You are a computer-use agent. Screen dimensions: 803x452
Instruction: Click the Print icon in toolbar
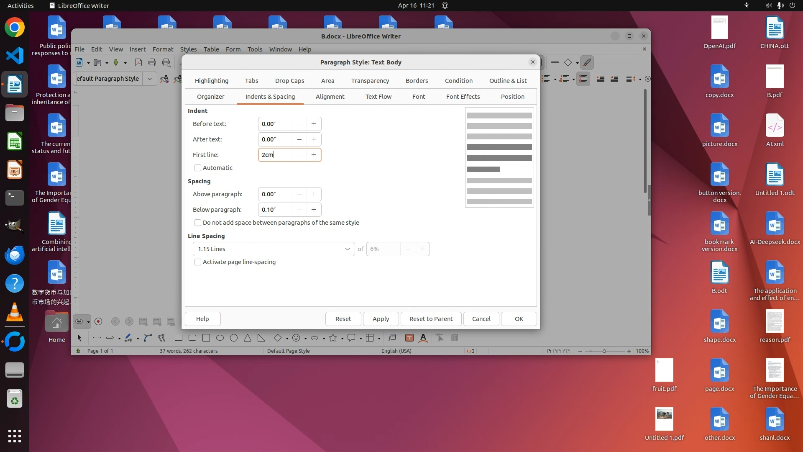tap(152, 63)
